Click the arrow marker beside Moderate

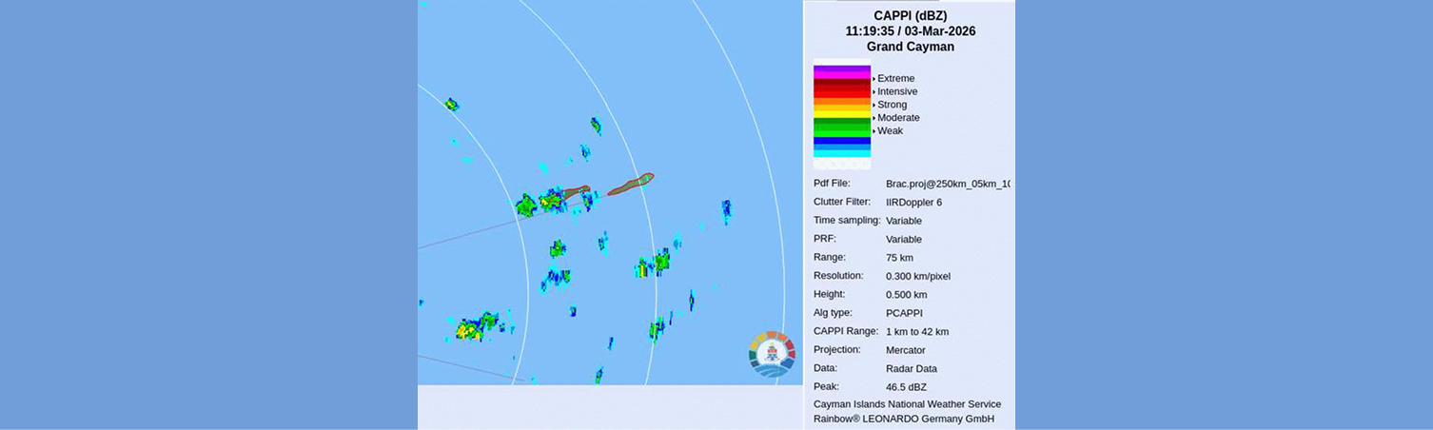[874, 118]
